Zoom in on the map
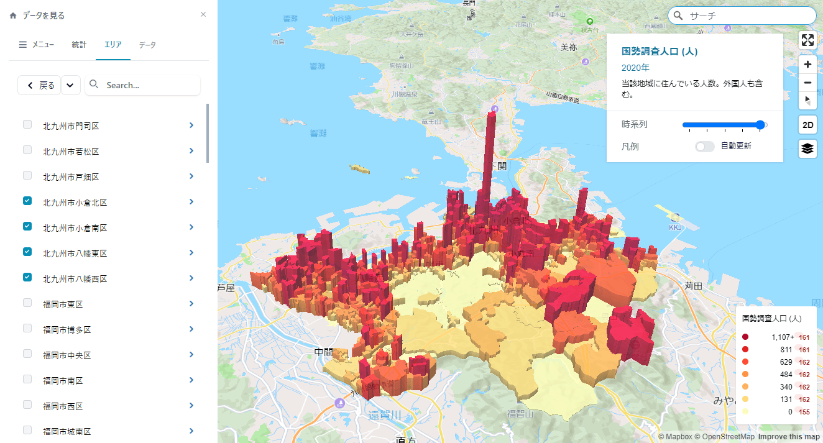This screenshot has width=823, height=443. pyautogui.click(x=807, y=65)
